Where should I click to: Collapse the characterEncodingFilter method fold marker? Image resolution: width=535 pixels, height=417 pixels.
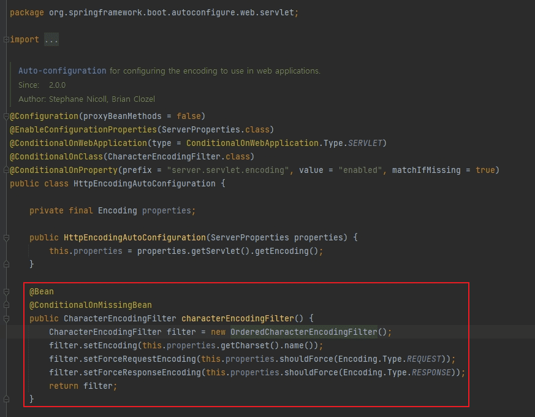(x=6, y=319)
